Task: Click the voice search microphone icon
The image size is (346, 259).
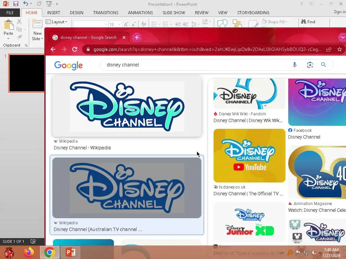Action: tap(295, 65)
